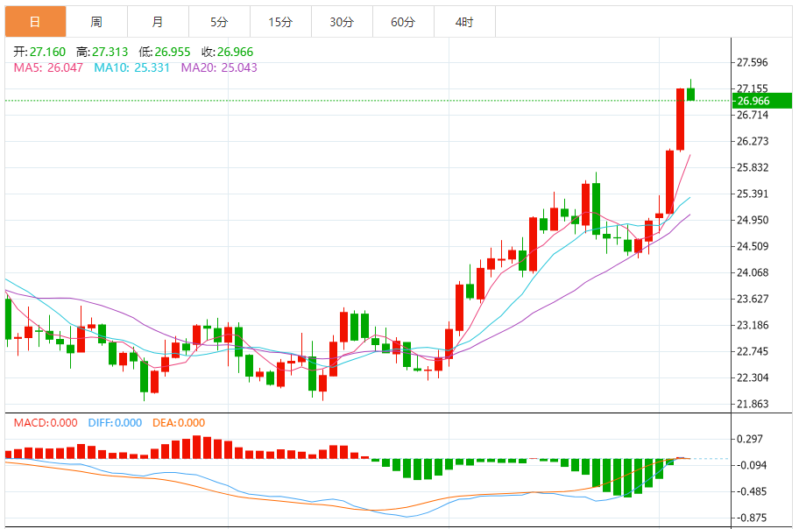Click the 24.068 price axis label
The height and width of the screenshot is (529, 799).
(x=752, y=272)
